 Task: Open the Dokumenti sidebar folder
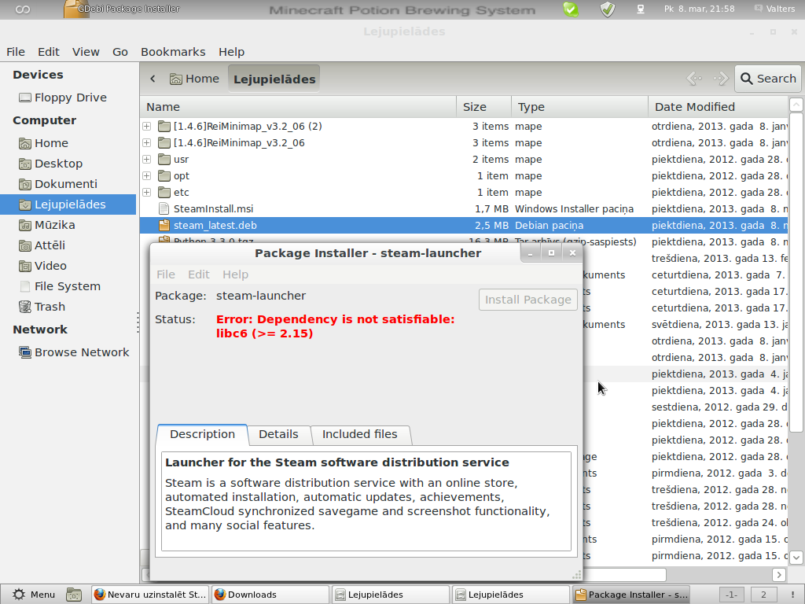coord(57,184)
